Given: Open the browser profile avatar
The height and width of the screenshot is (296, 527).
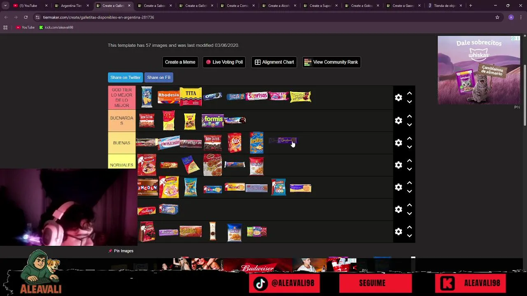Looking at the screenshot, I should [x=511, y=17].
